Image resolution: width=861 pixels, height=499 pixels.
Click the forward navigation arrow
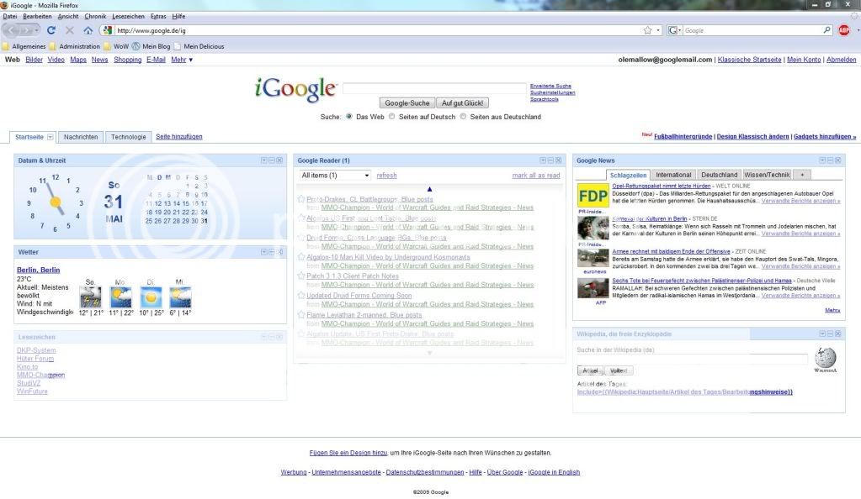(x=28, y=30)
